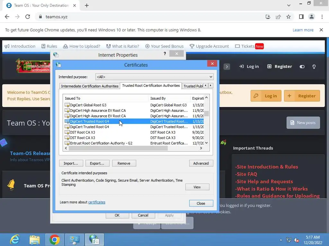The height and width of the screenshot is (246, 329).
Task: Click the site lock icon beside the URL
Action: 40,17
